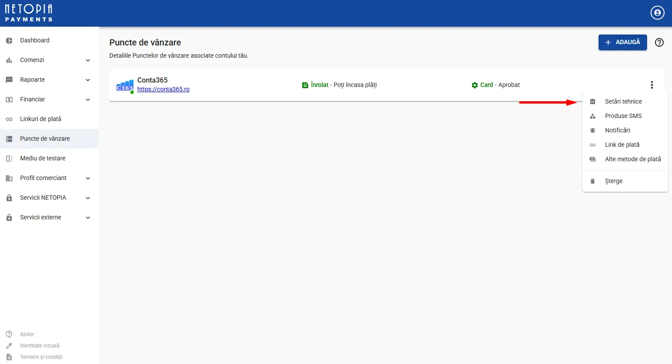The image size is (672, 364).
Task: Click the Notificări bell icon
Action: (x=592, y=130)
